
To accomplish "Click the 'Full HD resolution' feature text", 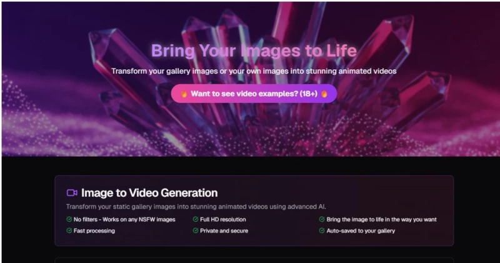I will point(223,219).
